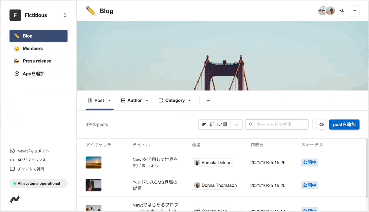Expand the Fictitious workspace switcher
The image size is (369, 212).
[x=65, y=15]
